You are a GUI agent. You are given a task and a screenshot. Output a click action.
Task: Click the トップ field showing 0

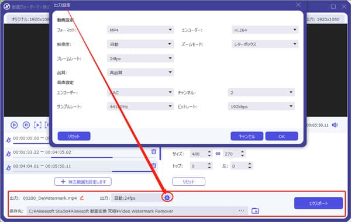(198, 166)
